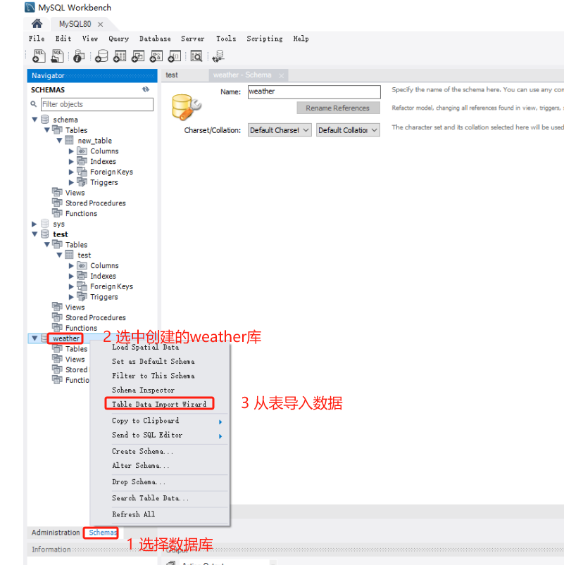Expand Columns under new_table
Viewport: 564px width, 565px height.
pyautogui.click(x=71, y=151)
